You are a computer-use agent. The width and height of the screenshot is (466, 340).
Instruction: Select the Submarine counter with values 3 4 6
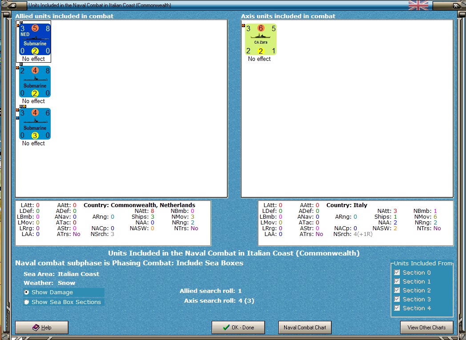tap(35, 124)
